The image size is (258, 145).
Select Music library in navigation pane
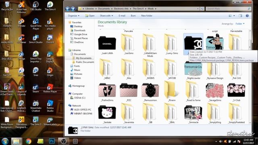(75, 70)
